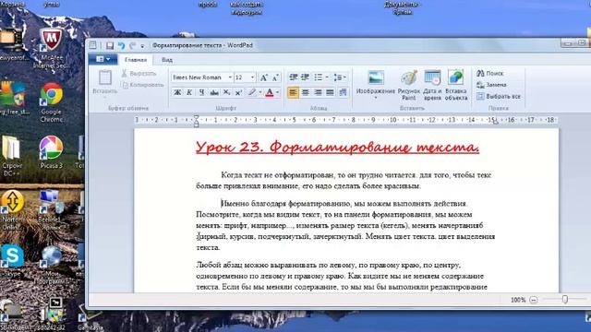
Task: Toggle italic К formatting
Action: click(x=189, y=92)
